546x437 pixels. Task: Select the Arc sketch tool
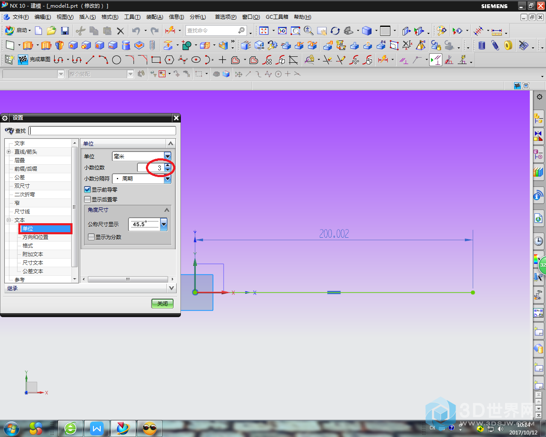(x=103, y=60)
